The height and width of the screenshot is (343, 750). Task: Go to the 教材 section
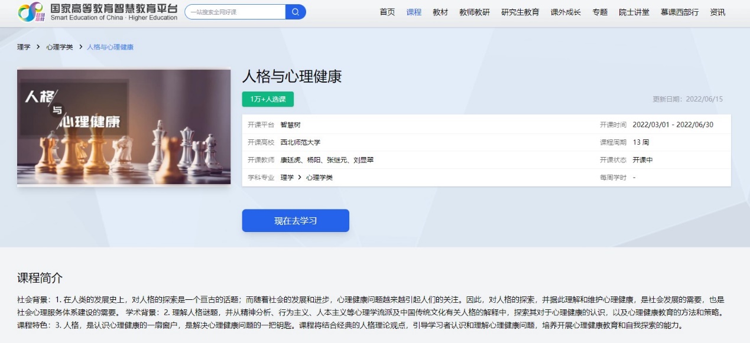[x=440, y=12]
